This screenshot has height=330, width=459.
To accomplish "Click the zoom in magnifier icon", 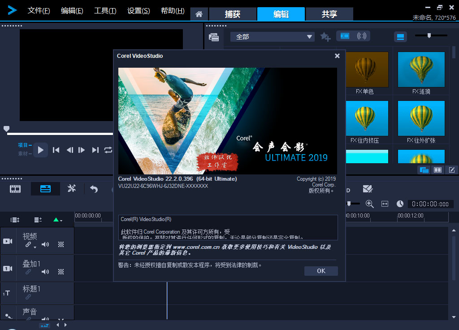I will [x=370, y=204].
